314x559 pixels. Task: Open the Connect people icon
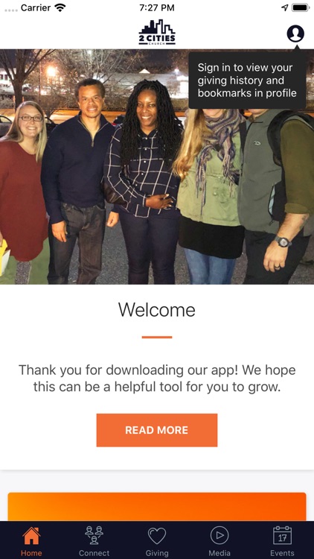(x=94, y=535)
